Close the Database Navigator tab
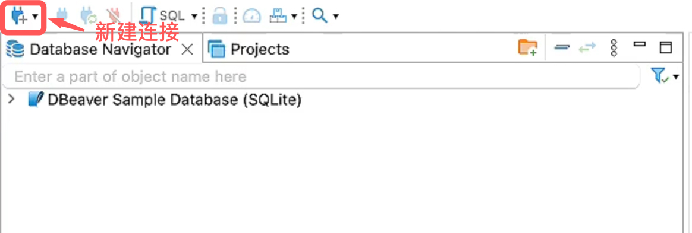This screenshot has width=692, height=233. pos(187,49)
